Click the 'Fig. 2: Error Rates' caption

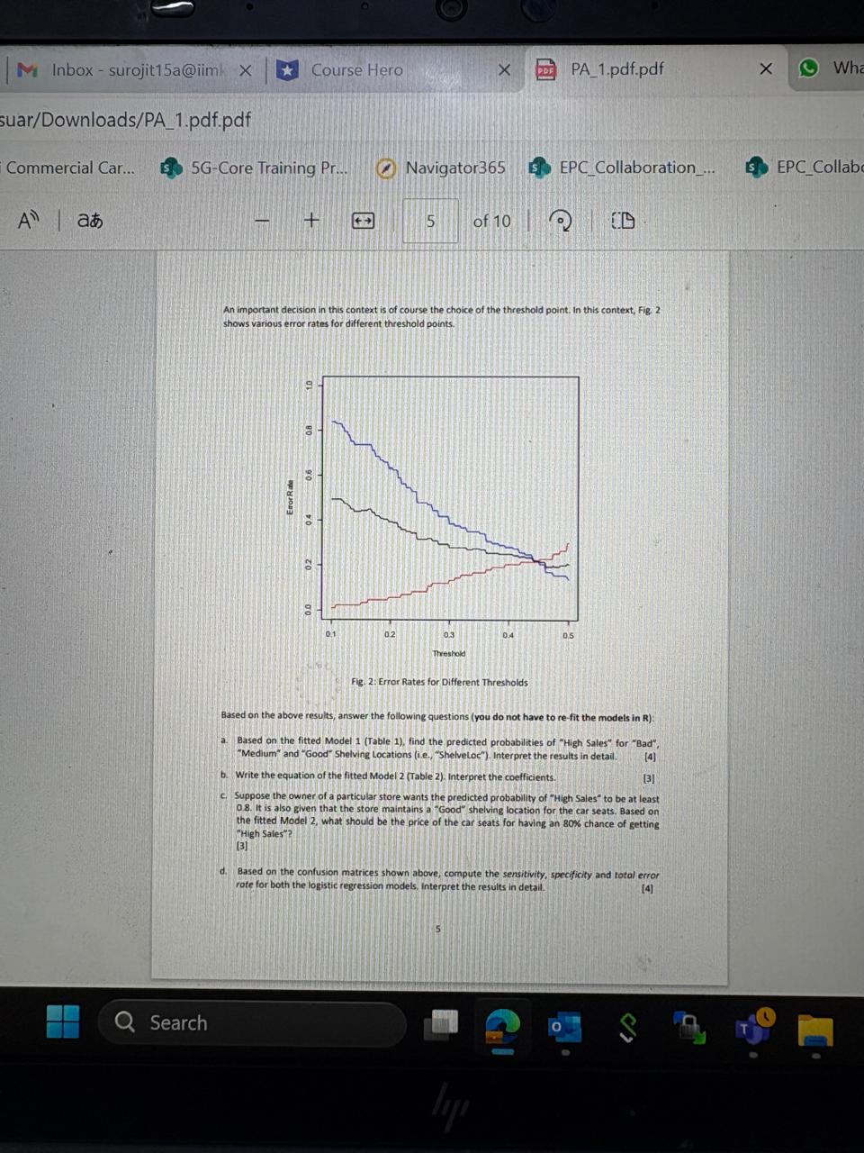439,682
